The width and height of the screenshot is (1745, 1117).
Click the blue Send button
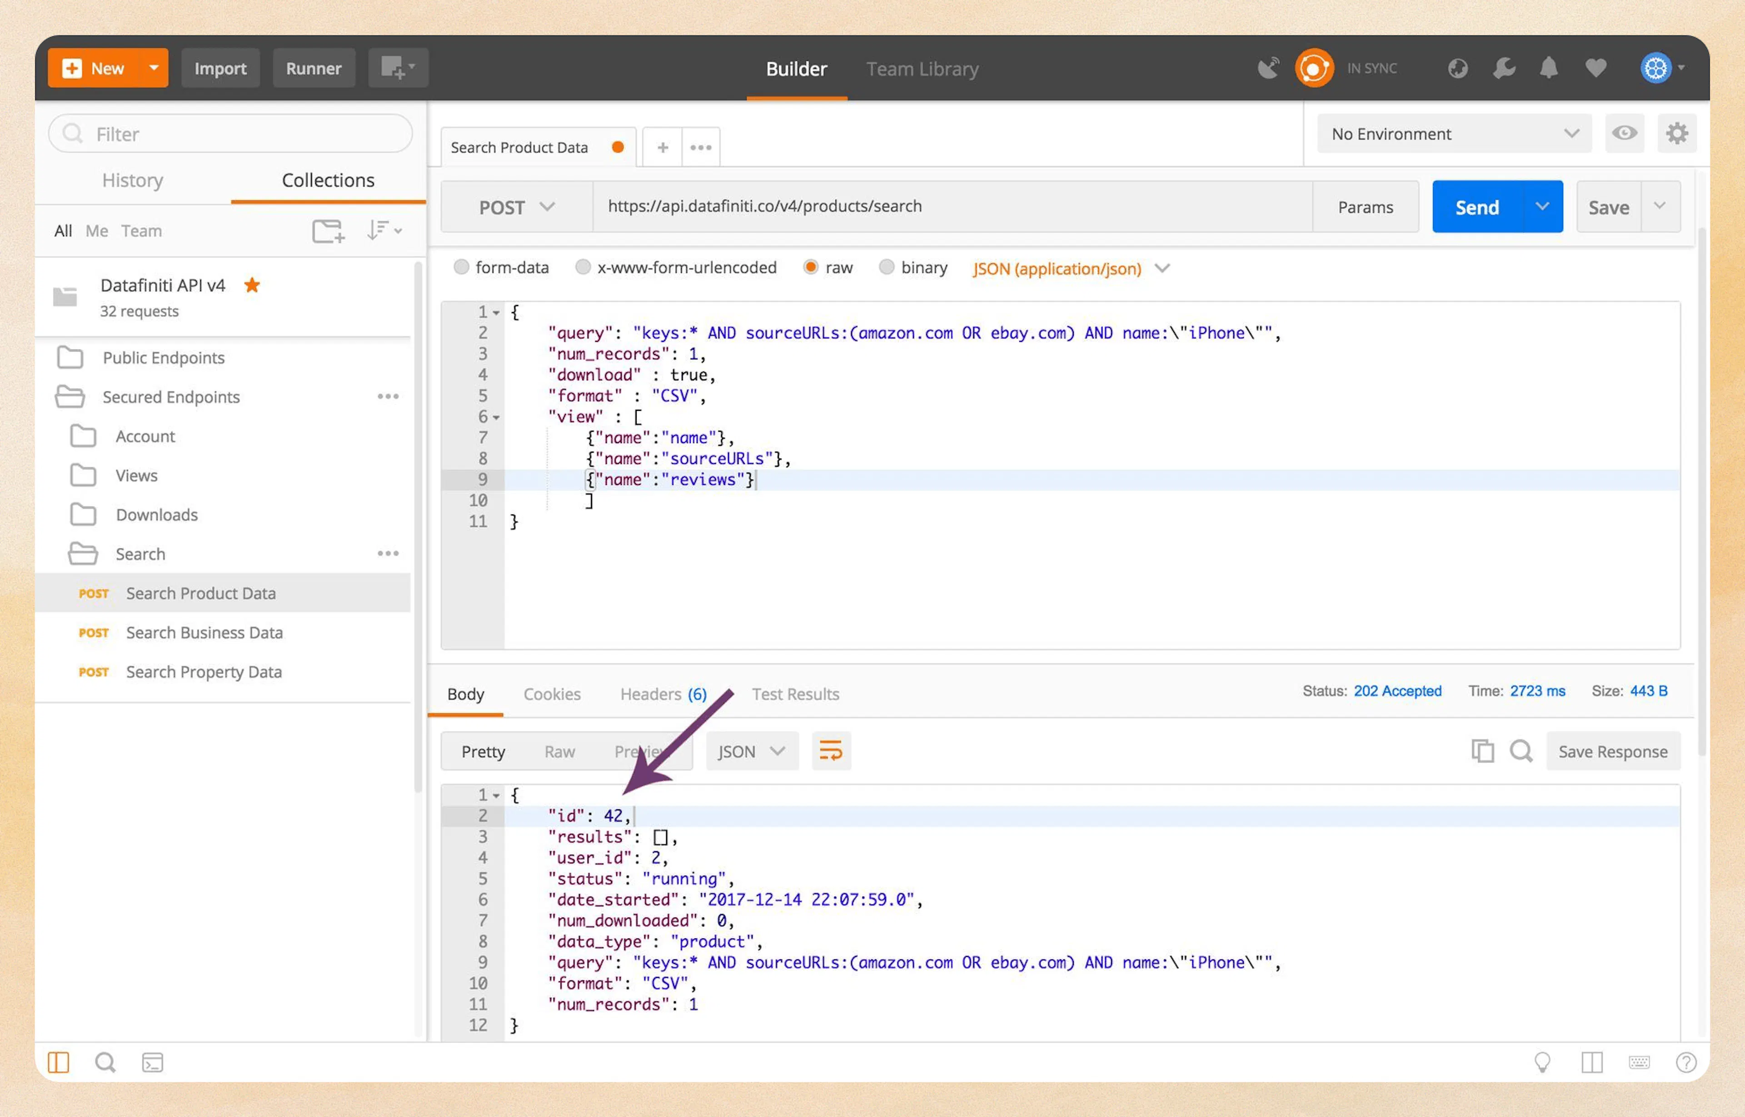pyautogui.click(x=1477, y=207)
